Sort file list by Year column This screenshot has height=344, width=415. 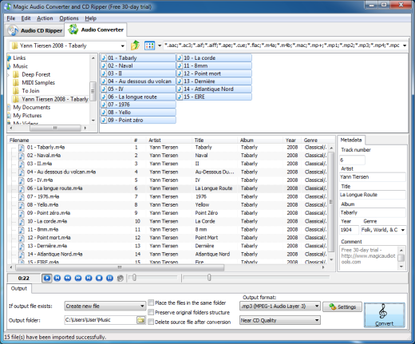(291, 140)
